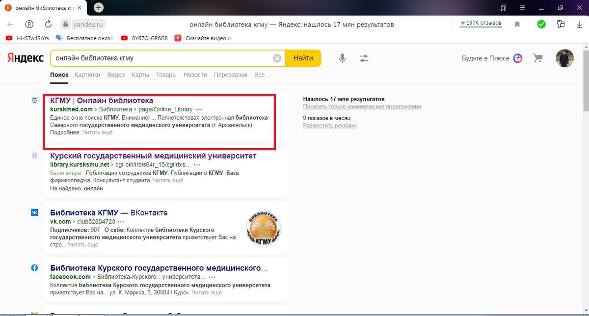Click the Facebook icon beside the library result
This screenshot has height=316, width=589.
coord(34,267)
